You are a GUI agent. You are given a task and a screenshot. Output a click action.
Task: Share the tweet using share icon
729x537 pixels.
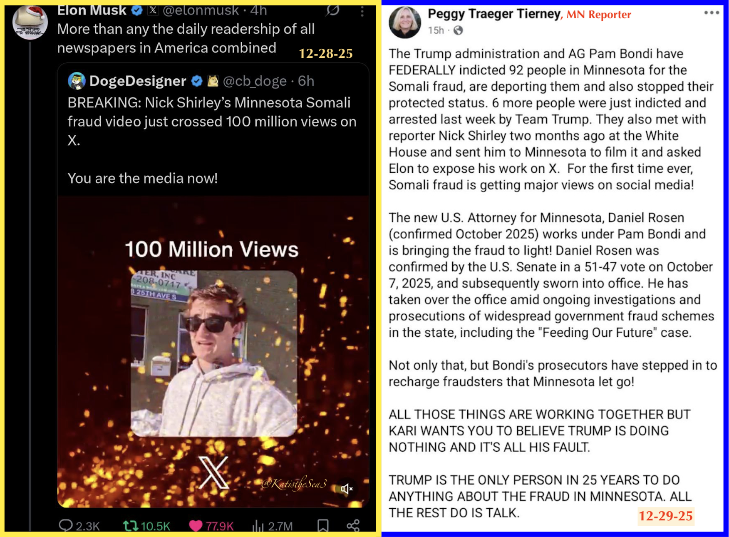(x=353, y=526)
